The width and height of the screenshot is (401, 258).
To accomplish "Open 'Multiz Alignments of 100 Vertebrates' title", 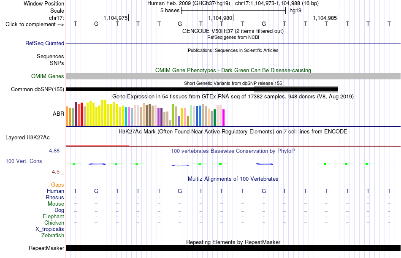I will click(x=233, y=179).
